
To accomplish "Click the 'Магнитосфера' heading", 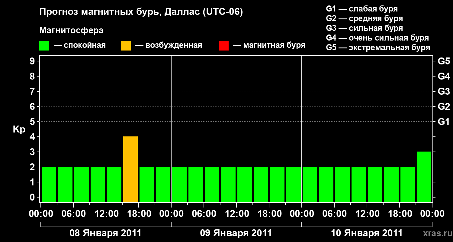I will pyautogui.click(x=71, y=31).
